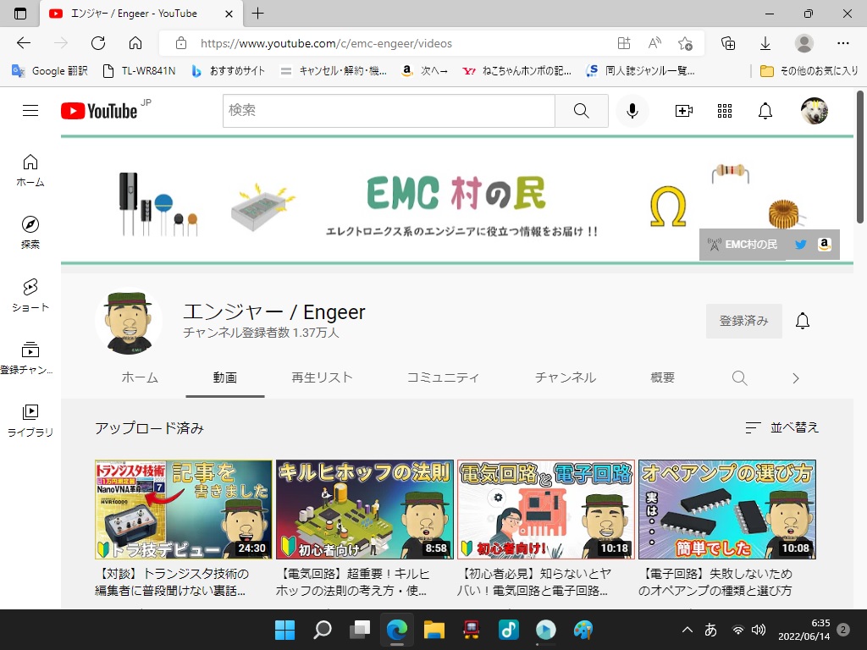
Task: Click the YouTube logo
Action: (99, 111)
